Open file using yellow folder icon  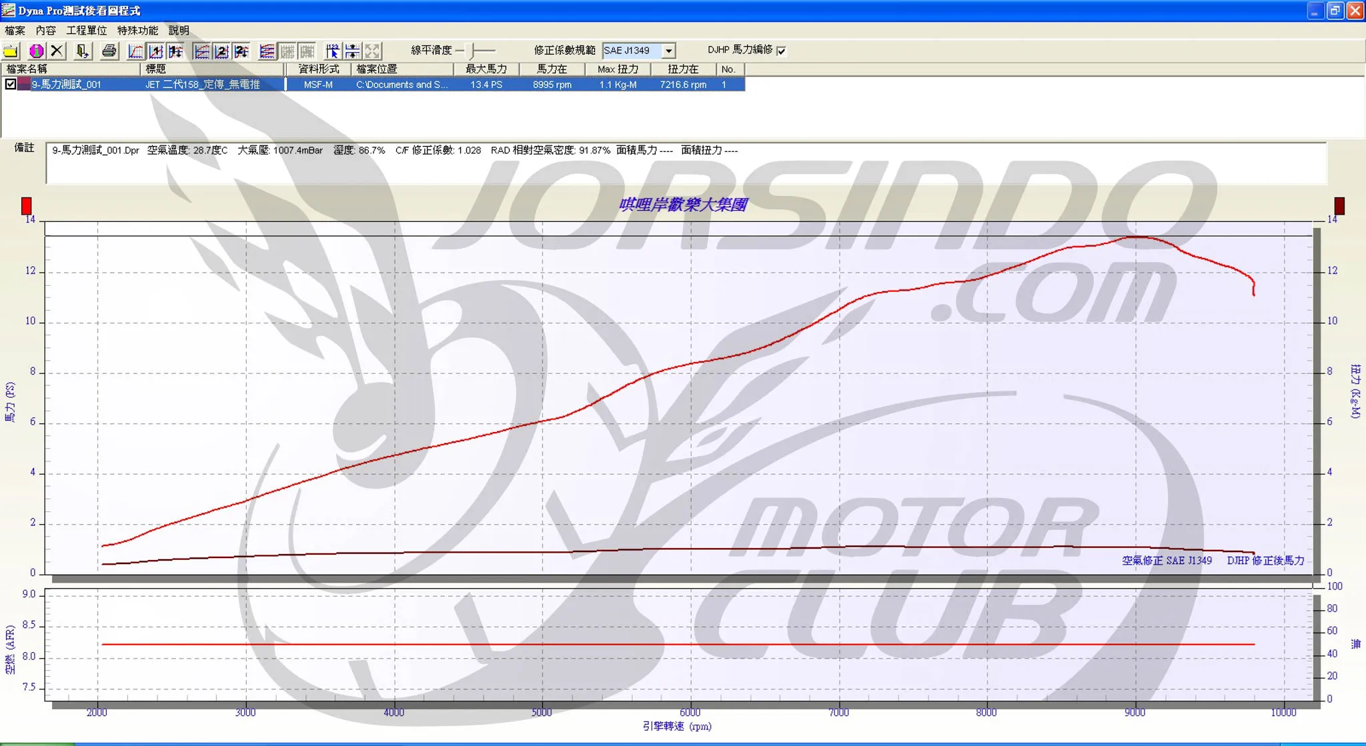[11, 51]
